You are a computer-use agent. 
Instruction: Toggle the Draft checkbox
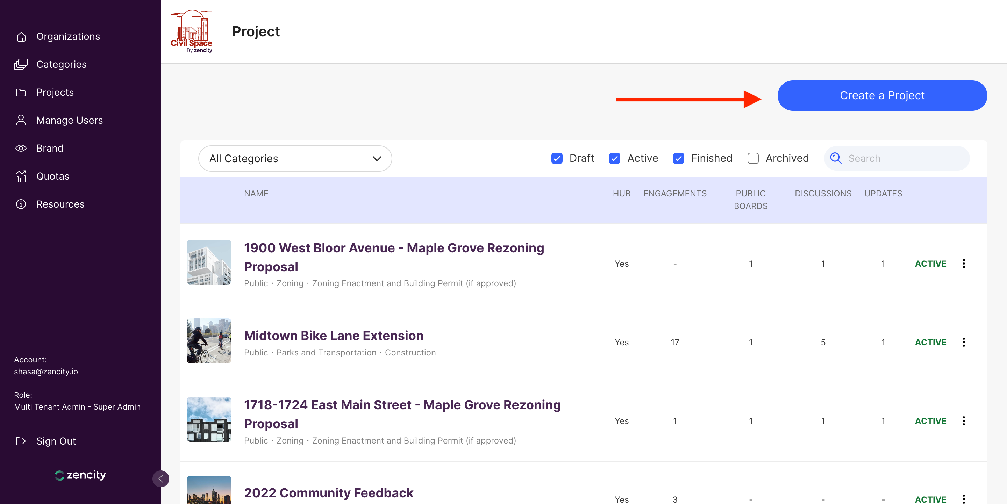[557, 158]
